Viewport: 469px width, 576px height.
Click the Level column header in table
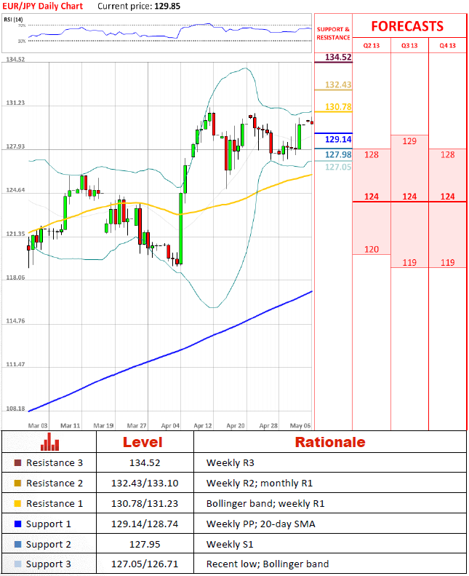[143, 442]
